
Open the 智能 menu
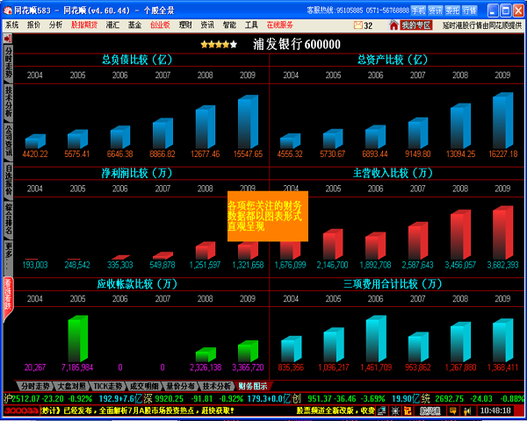click(229, 25)
